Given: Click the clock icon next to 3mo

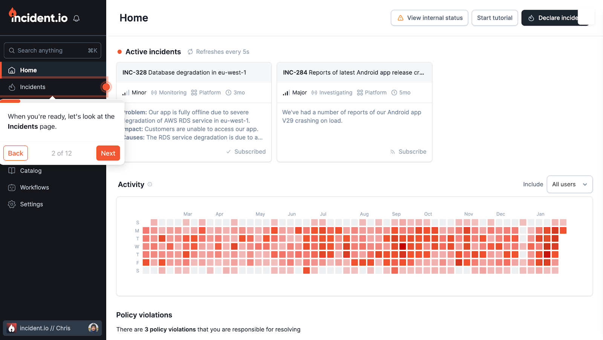Looking at the screenshot, I should (x=228, y=93).
